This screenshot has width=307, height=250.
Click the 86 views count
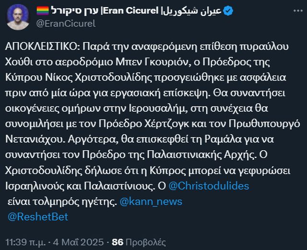[x=118, y=241]
